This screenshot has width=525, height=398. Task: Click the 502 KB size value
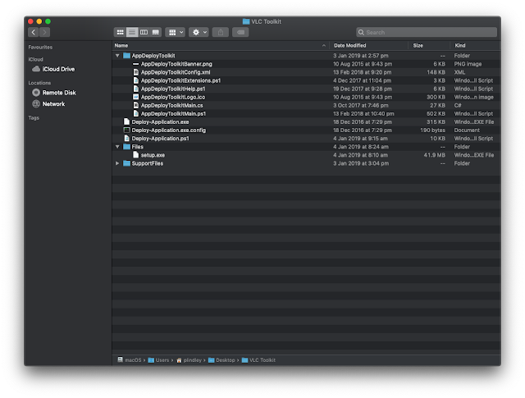(x=436, y=113)
